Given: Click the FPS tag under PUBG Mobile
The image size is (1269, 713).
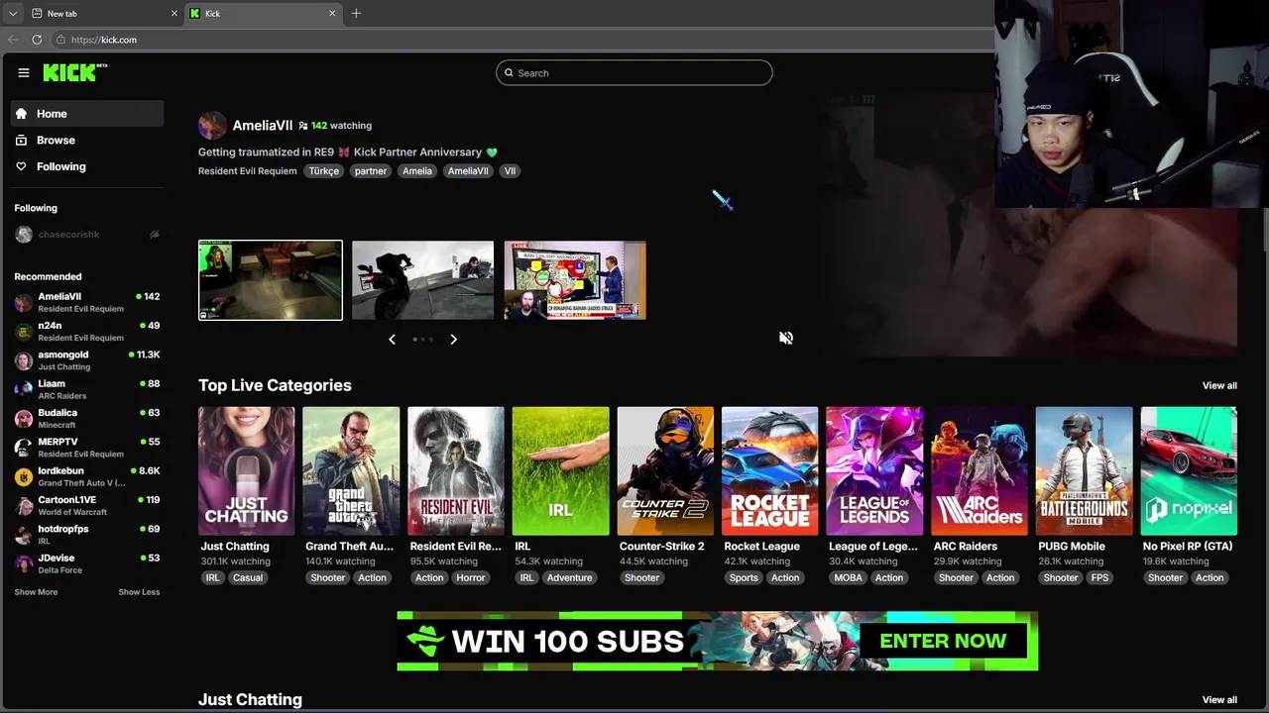Looking at the screenshot, I should coord(1099,578).
